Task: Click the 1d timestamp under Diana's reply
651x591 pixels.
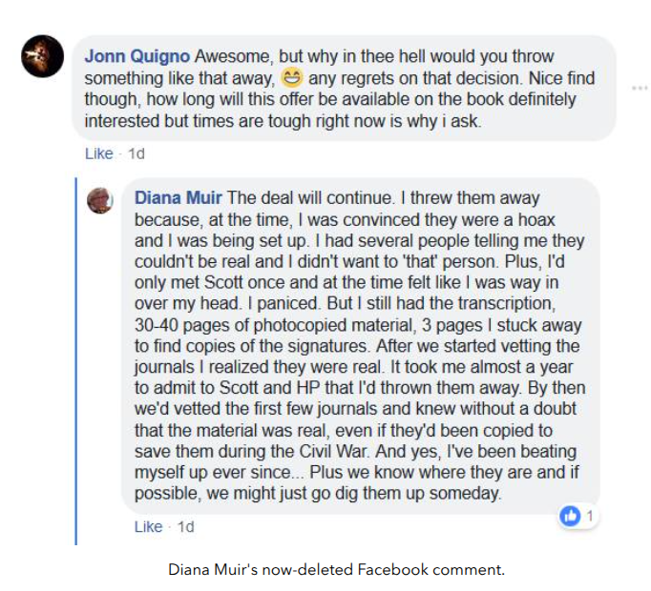Action: click(186, 526)
